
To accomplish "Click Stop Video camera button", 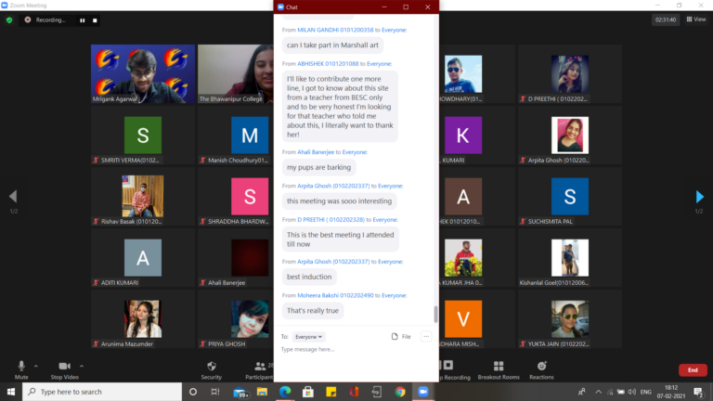I will (x=64, y=368).
